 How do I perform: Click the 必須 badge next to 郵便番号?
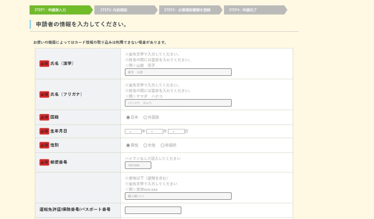(x=44, y=162)
